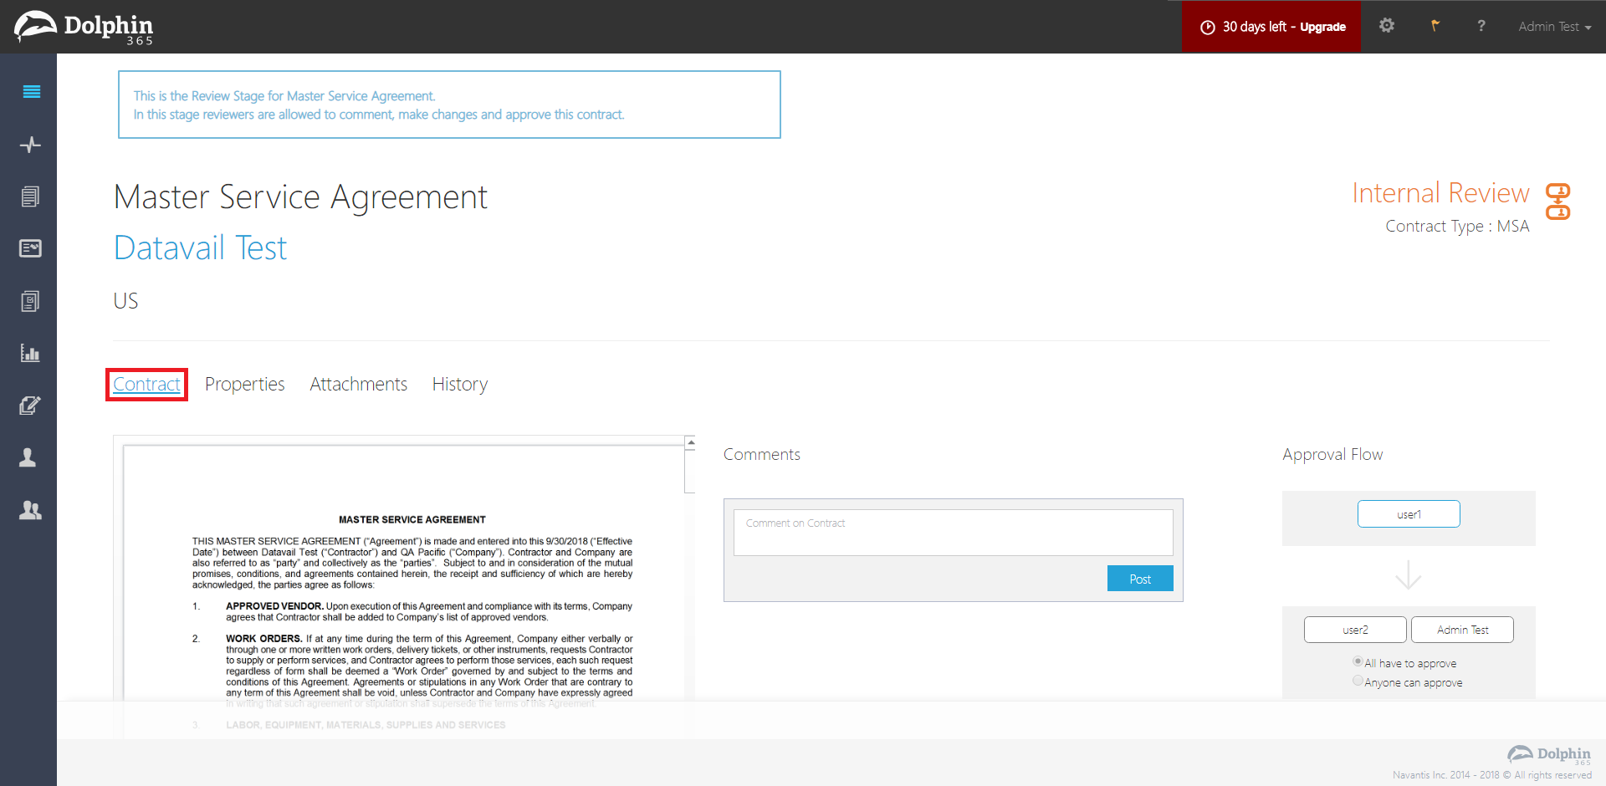This screenshot has width=1606, height=786.
Task: Switch to the History tab
Action: pos(460,385)
